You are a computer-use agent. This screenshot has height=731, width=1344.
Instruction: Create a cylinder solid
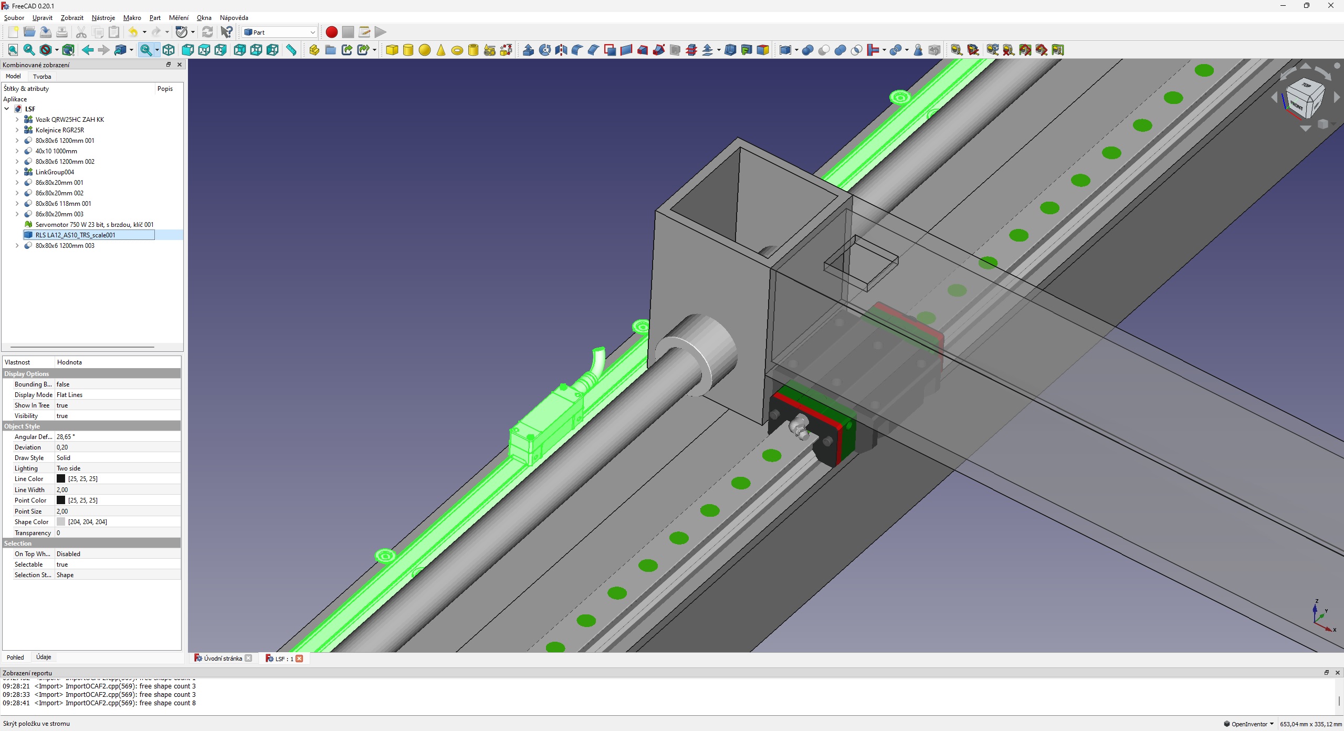[x=408, y=50]
